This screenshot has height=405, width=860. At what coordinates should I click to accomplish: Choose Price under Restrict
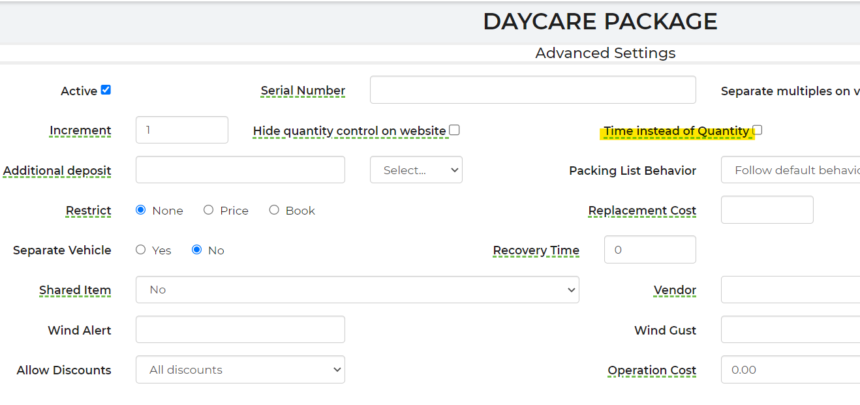(x=209, y=210)
